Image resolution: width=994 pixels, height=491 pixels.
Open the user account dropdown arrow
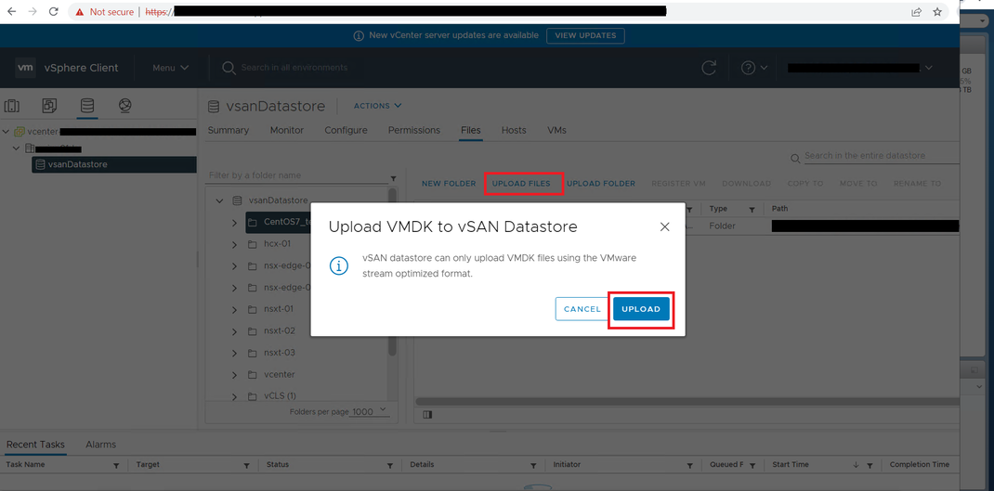[929, 68]
